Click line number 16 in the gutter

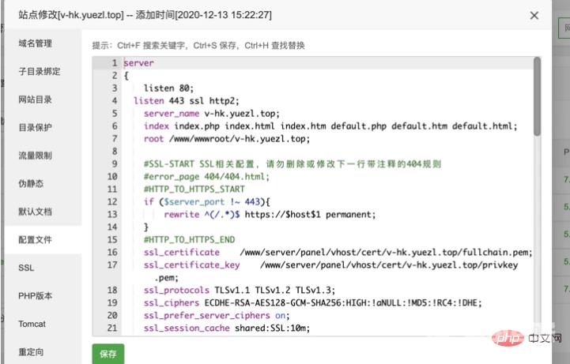112,253
